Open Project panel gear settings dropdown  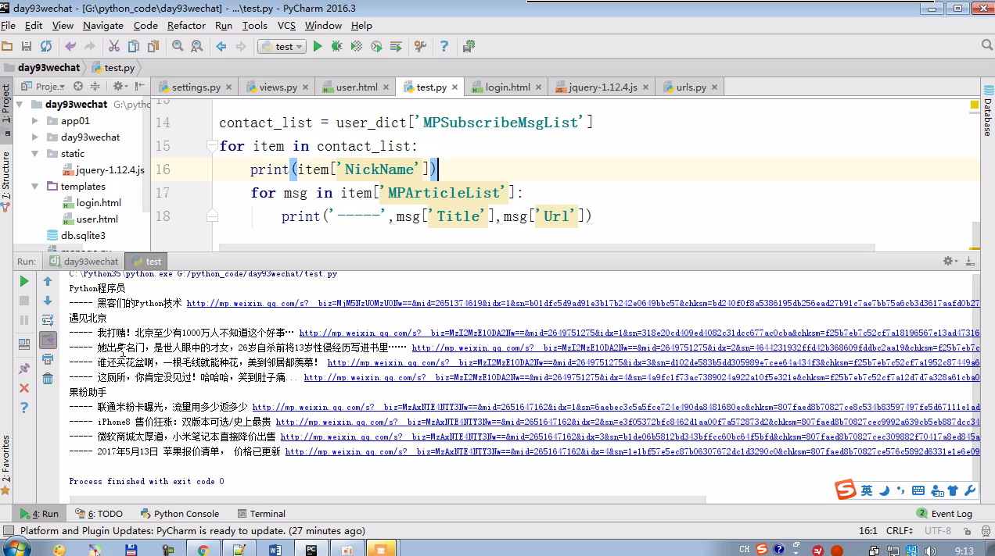pos(119,87)
